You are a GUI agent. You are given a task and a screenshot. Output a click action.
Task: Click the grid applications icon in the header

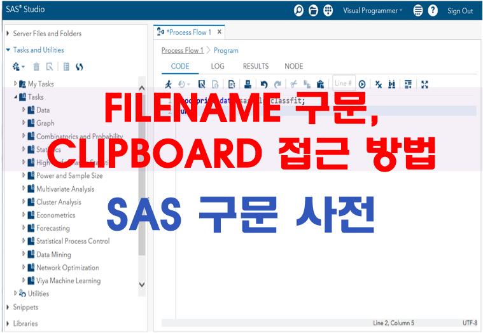pyautogui.click(x=328, y=10)
